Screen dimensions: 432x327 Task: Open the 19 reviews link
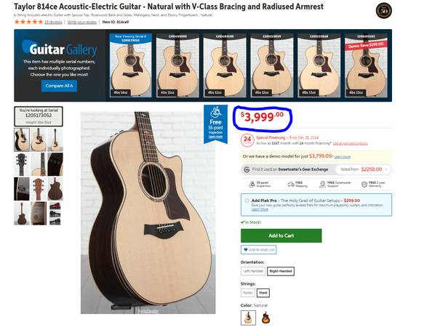tap(53, 22)
